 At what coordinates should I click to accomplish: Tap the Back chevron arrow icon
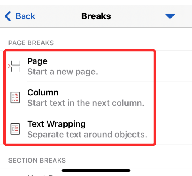tap(8, 16)
